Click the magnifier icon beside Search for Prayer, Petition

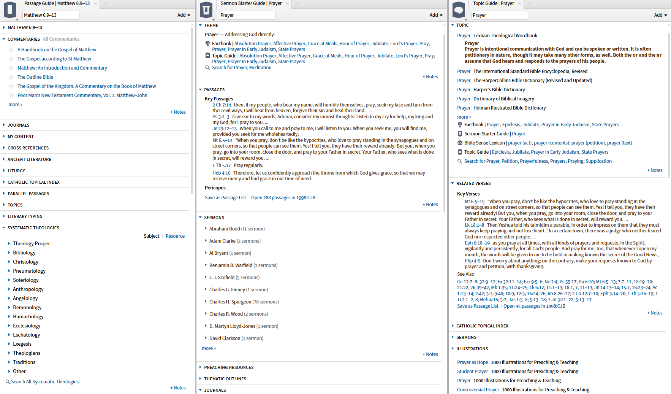460,161
